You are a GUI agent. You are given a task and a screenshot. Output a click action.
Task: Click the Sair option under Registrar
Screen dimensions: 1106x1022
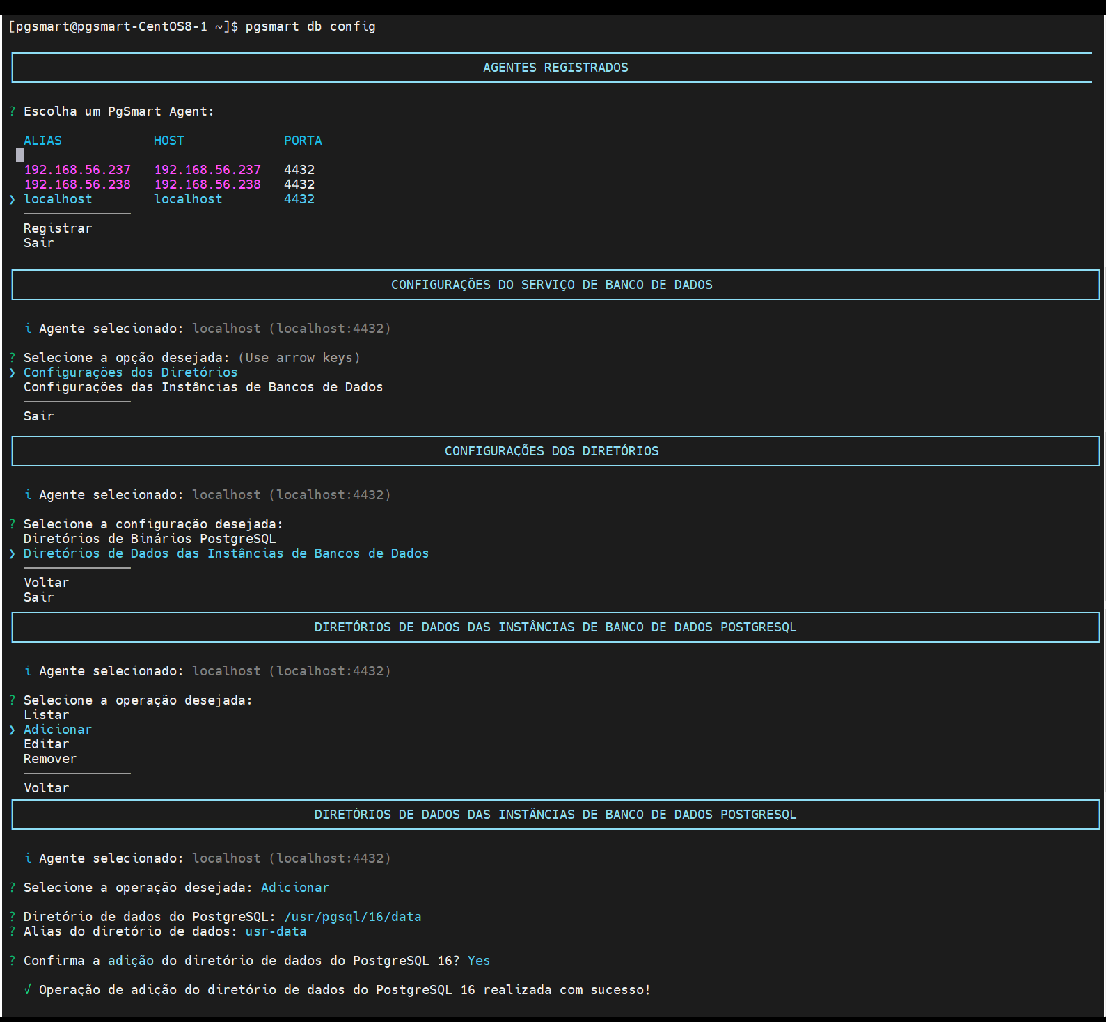click(x=39, y=243)
